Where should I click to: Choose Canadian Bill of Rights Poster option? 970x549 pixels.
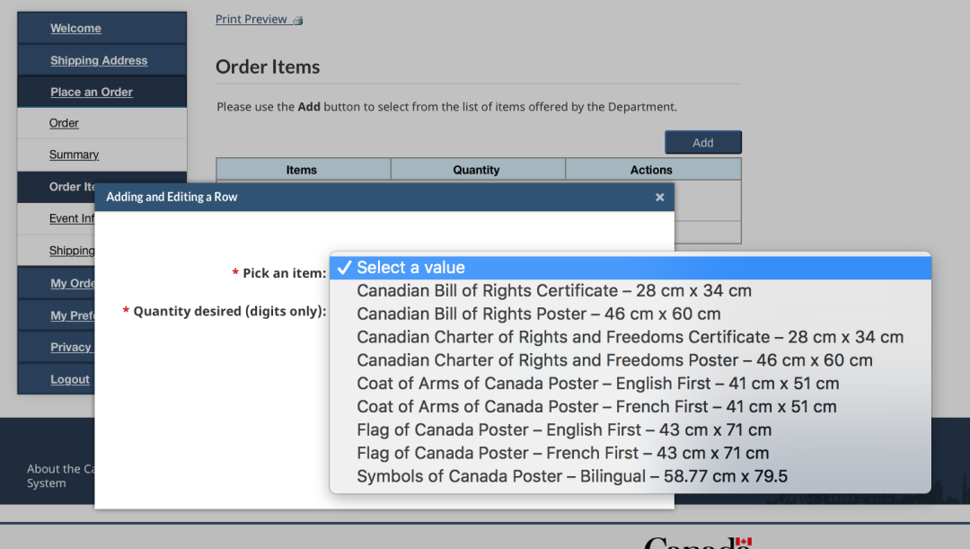pos(538,314)
